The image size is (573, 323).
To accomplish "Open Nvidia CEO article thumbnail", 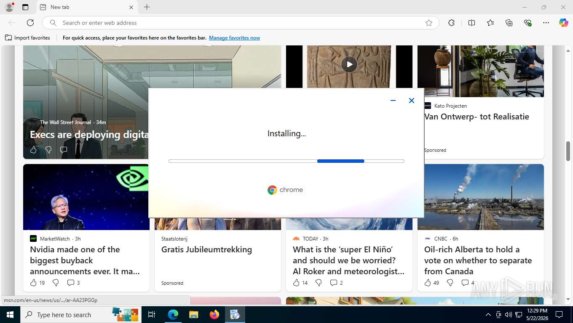I will (x=86, y=197).
